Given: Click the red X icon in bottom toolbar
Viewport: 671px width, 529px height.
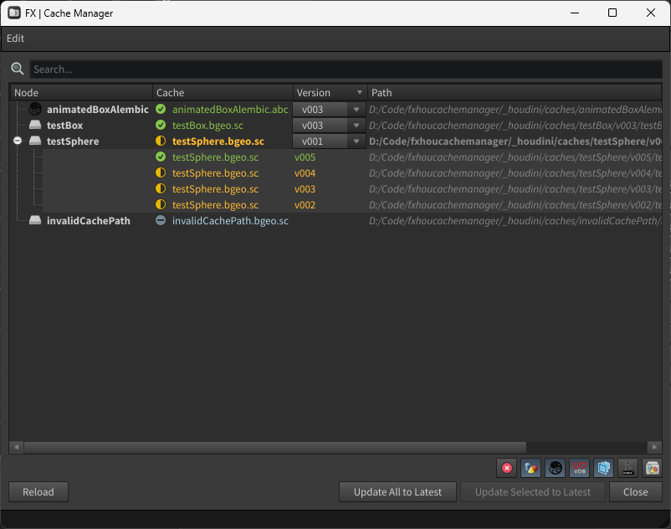Looking at the screenshot, I should pyautogui.click(x=506, y=468).
